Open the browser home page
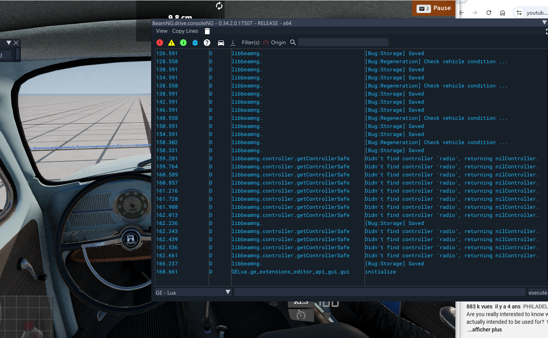The image size is (548, 338). click(503, 13)
